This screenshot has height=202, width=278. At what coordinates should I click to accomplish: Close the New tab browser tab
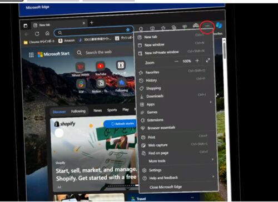pyautogui.click(x=84, y=23)
